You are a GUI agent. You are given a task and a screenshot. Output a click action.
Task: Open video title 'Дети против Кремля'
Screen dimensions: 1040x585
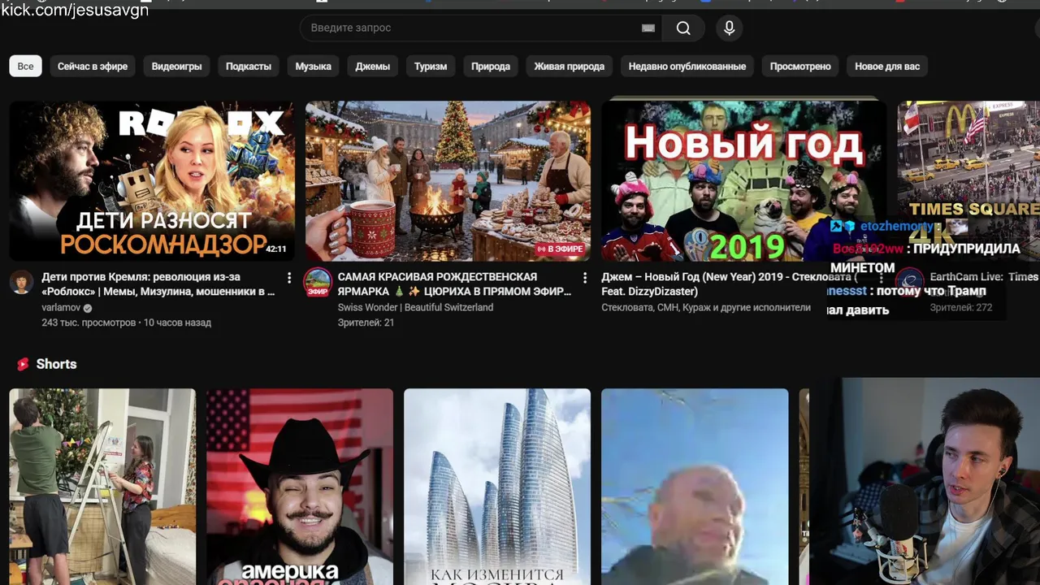pos(158,284)
